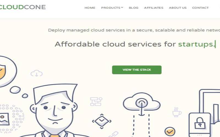Image resolution: width=220 pixels, height=137 pixels.
Task: Click the orange checkmark circle badge
Action: coord(170,132)
